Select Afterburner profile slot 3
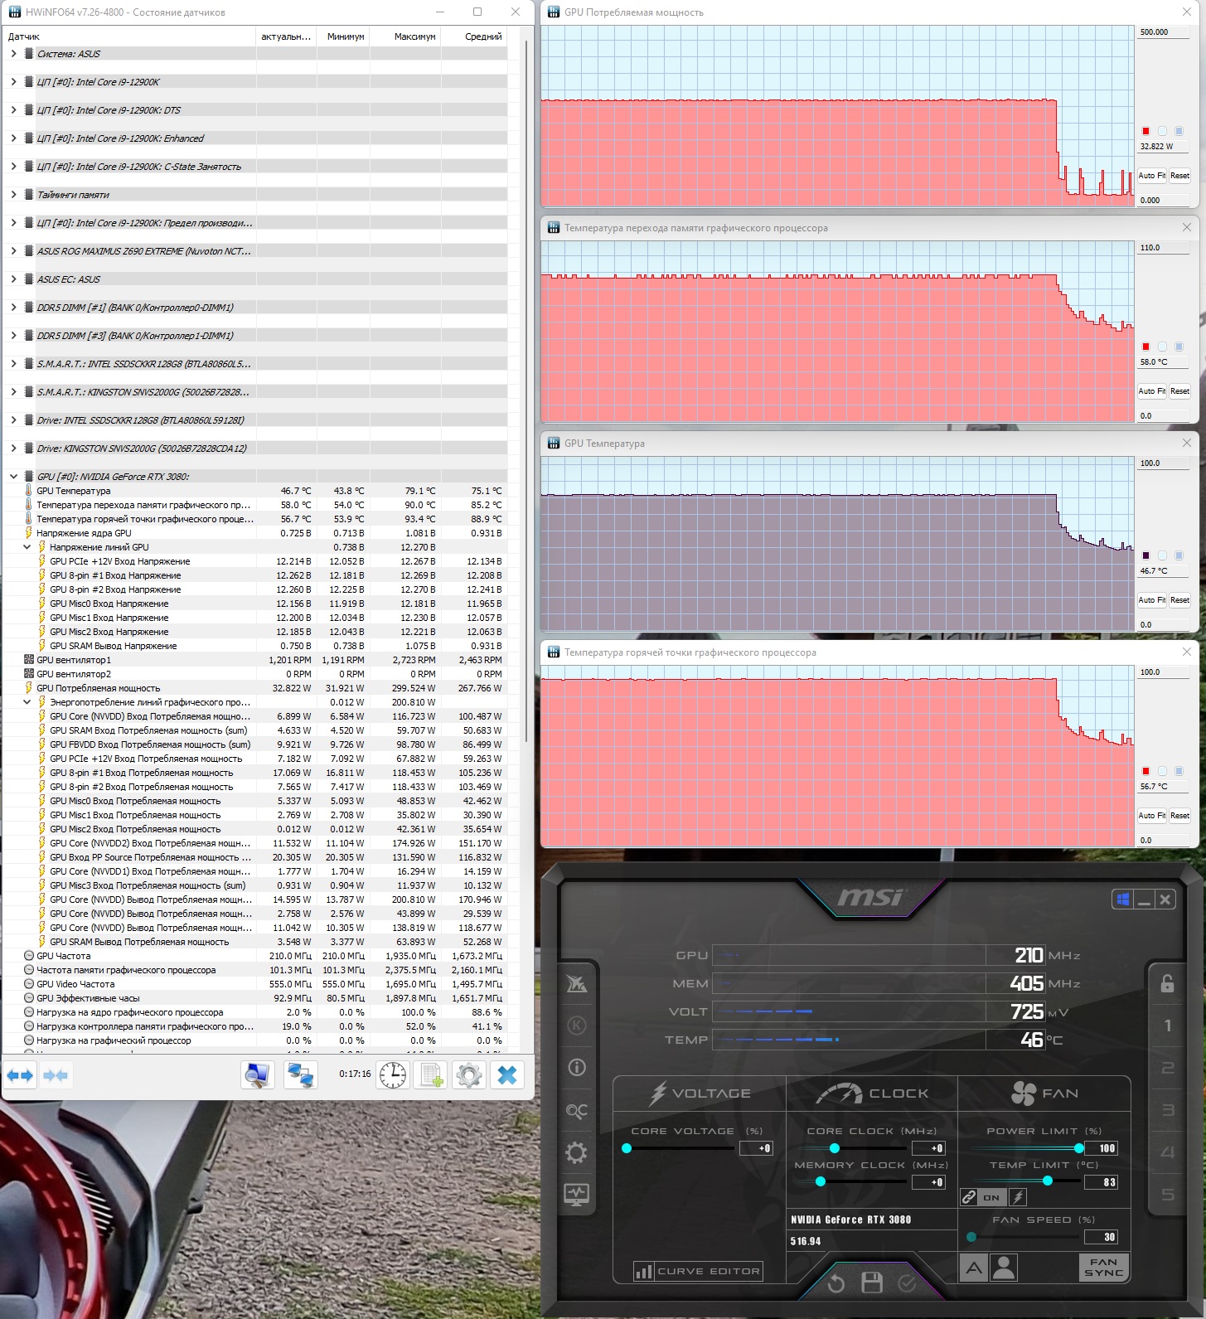This screenshot has height=1319, width=1206. click(1168, 1110)
